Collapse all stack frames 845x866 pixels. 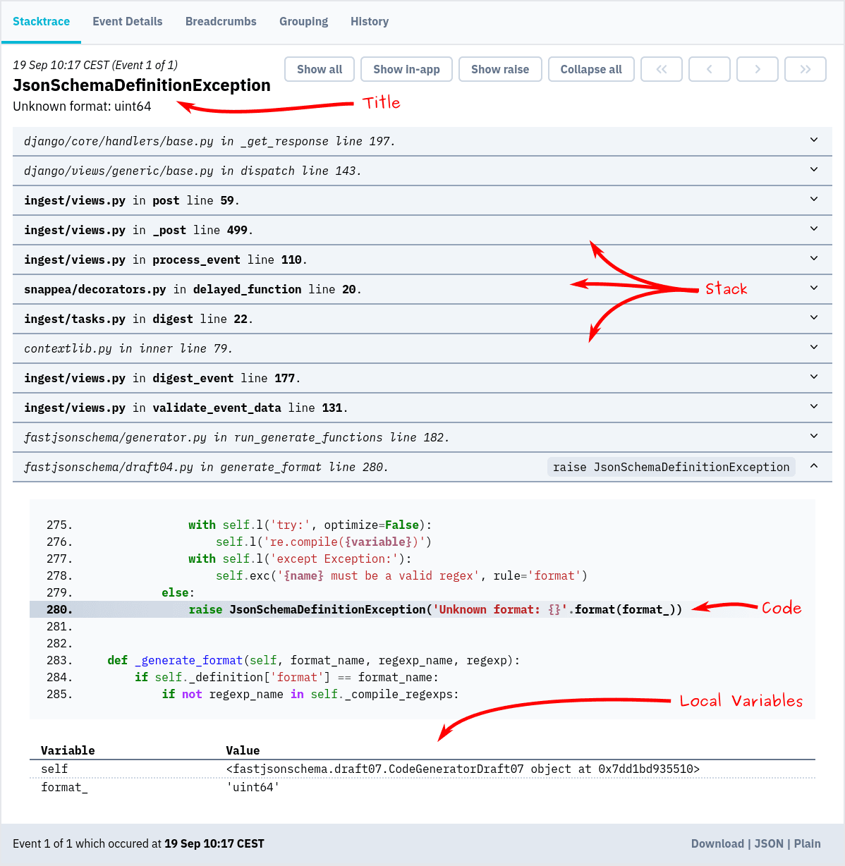[591, 69]
